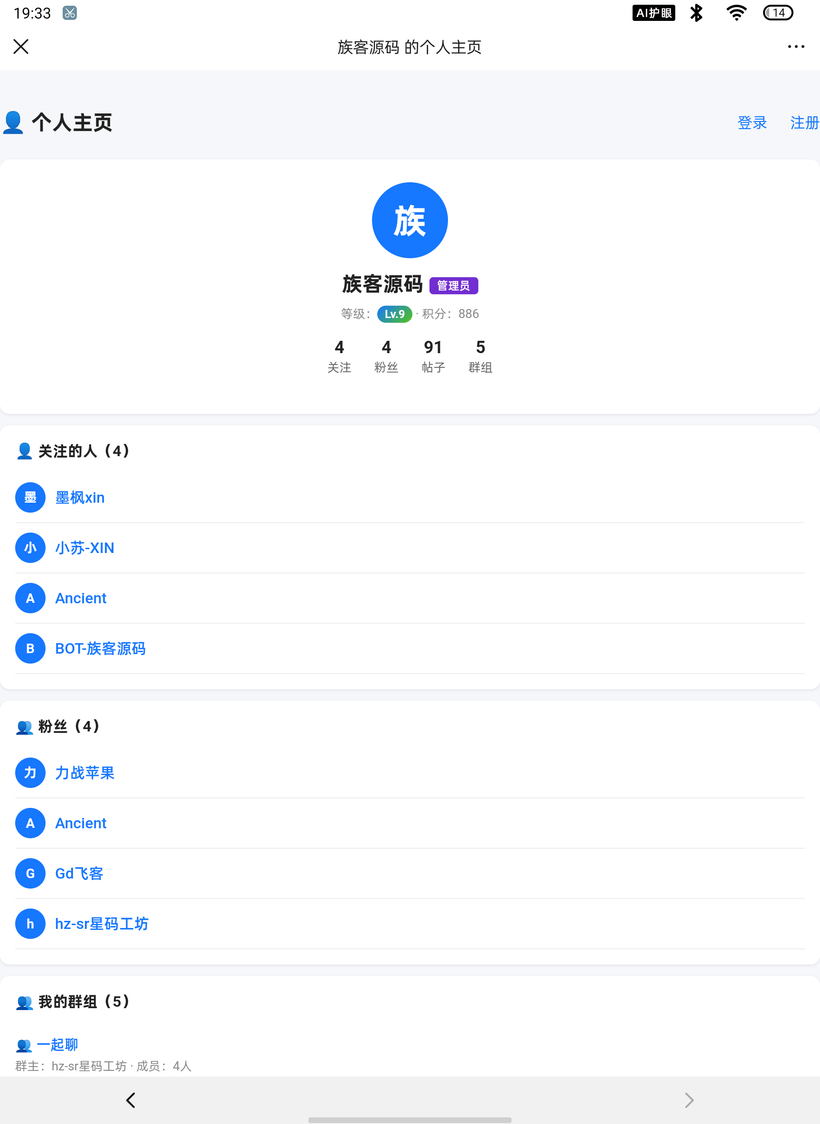Tap the G avatar for Gd飞客

pos(30,873)
